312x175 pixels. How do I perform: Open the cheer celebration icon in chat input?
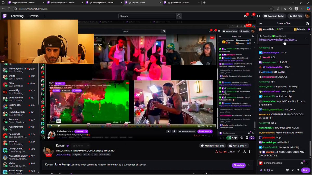pyautogui.click(x=302, y=163)
